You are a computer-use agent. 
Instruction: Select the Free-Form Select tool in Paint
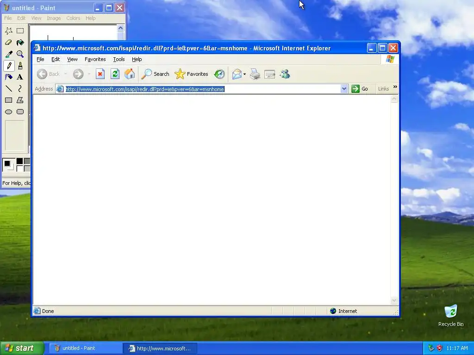[x=8, y=31]
